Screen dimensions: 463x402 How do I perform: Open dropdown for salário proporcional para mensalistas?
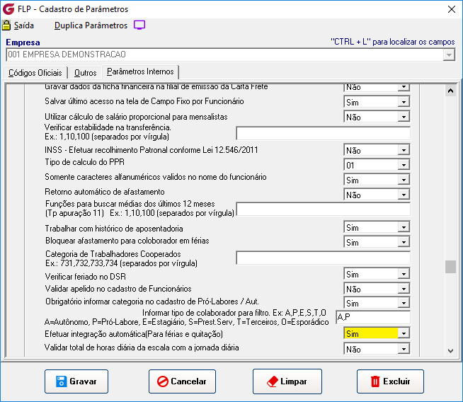(404, 117)
